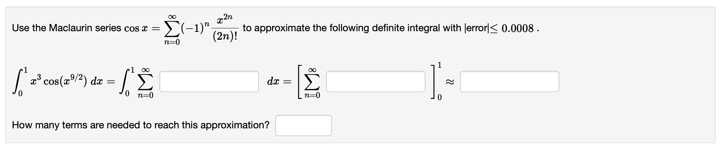Click the 'Use the Maclaurin series' text
Image resolution: width=716 pixels, height=145 pixels.
click(x=67, y=28)
